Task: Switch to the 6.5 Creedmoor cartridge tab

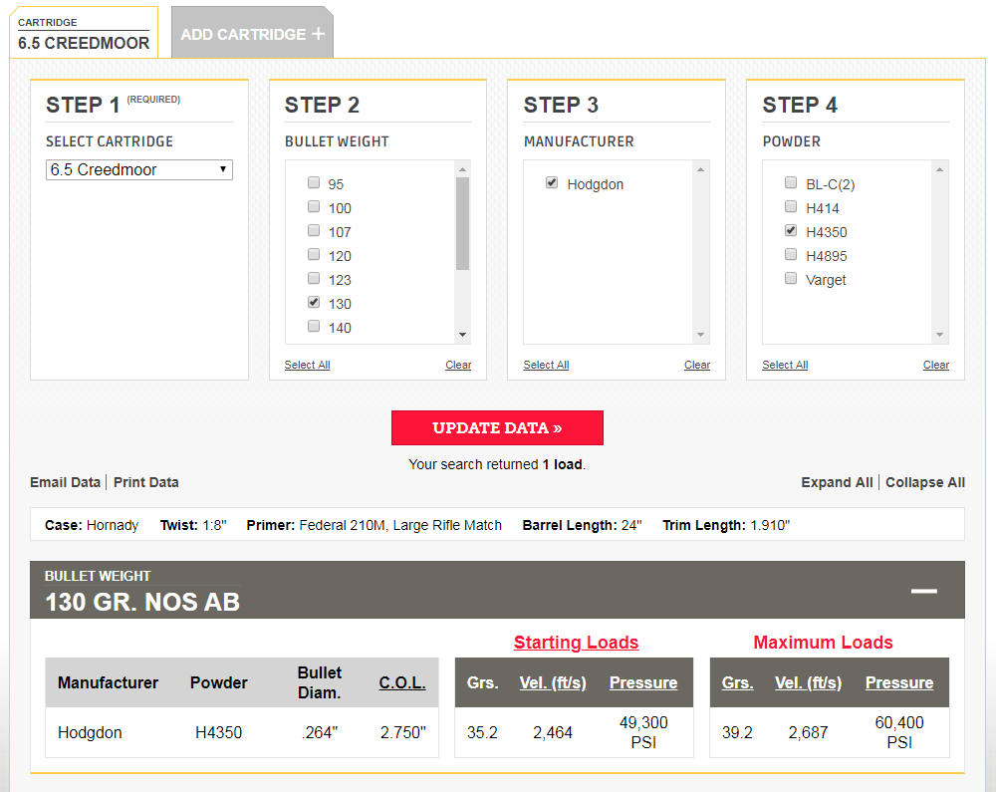Action: (x=84, y=35)
